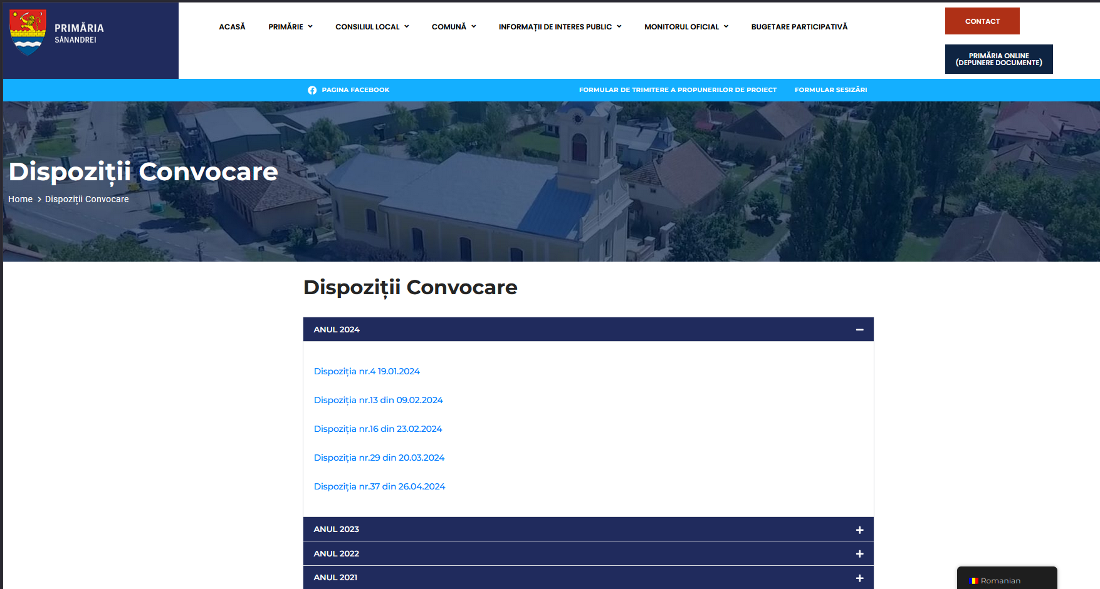This screenshot has width=1100, height=589.
Task: Expand ANUL 2023 using plus icon
Action: pos(859,530)
